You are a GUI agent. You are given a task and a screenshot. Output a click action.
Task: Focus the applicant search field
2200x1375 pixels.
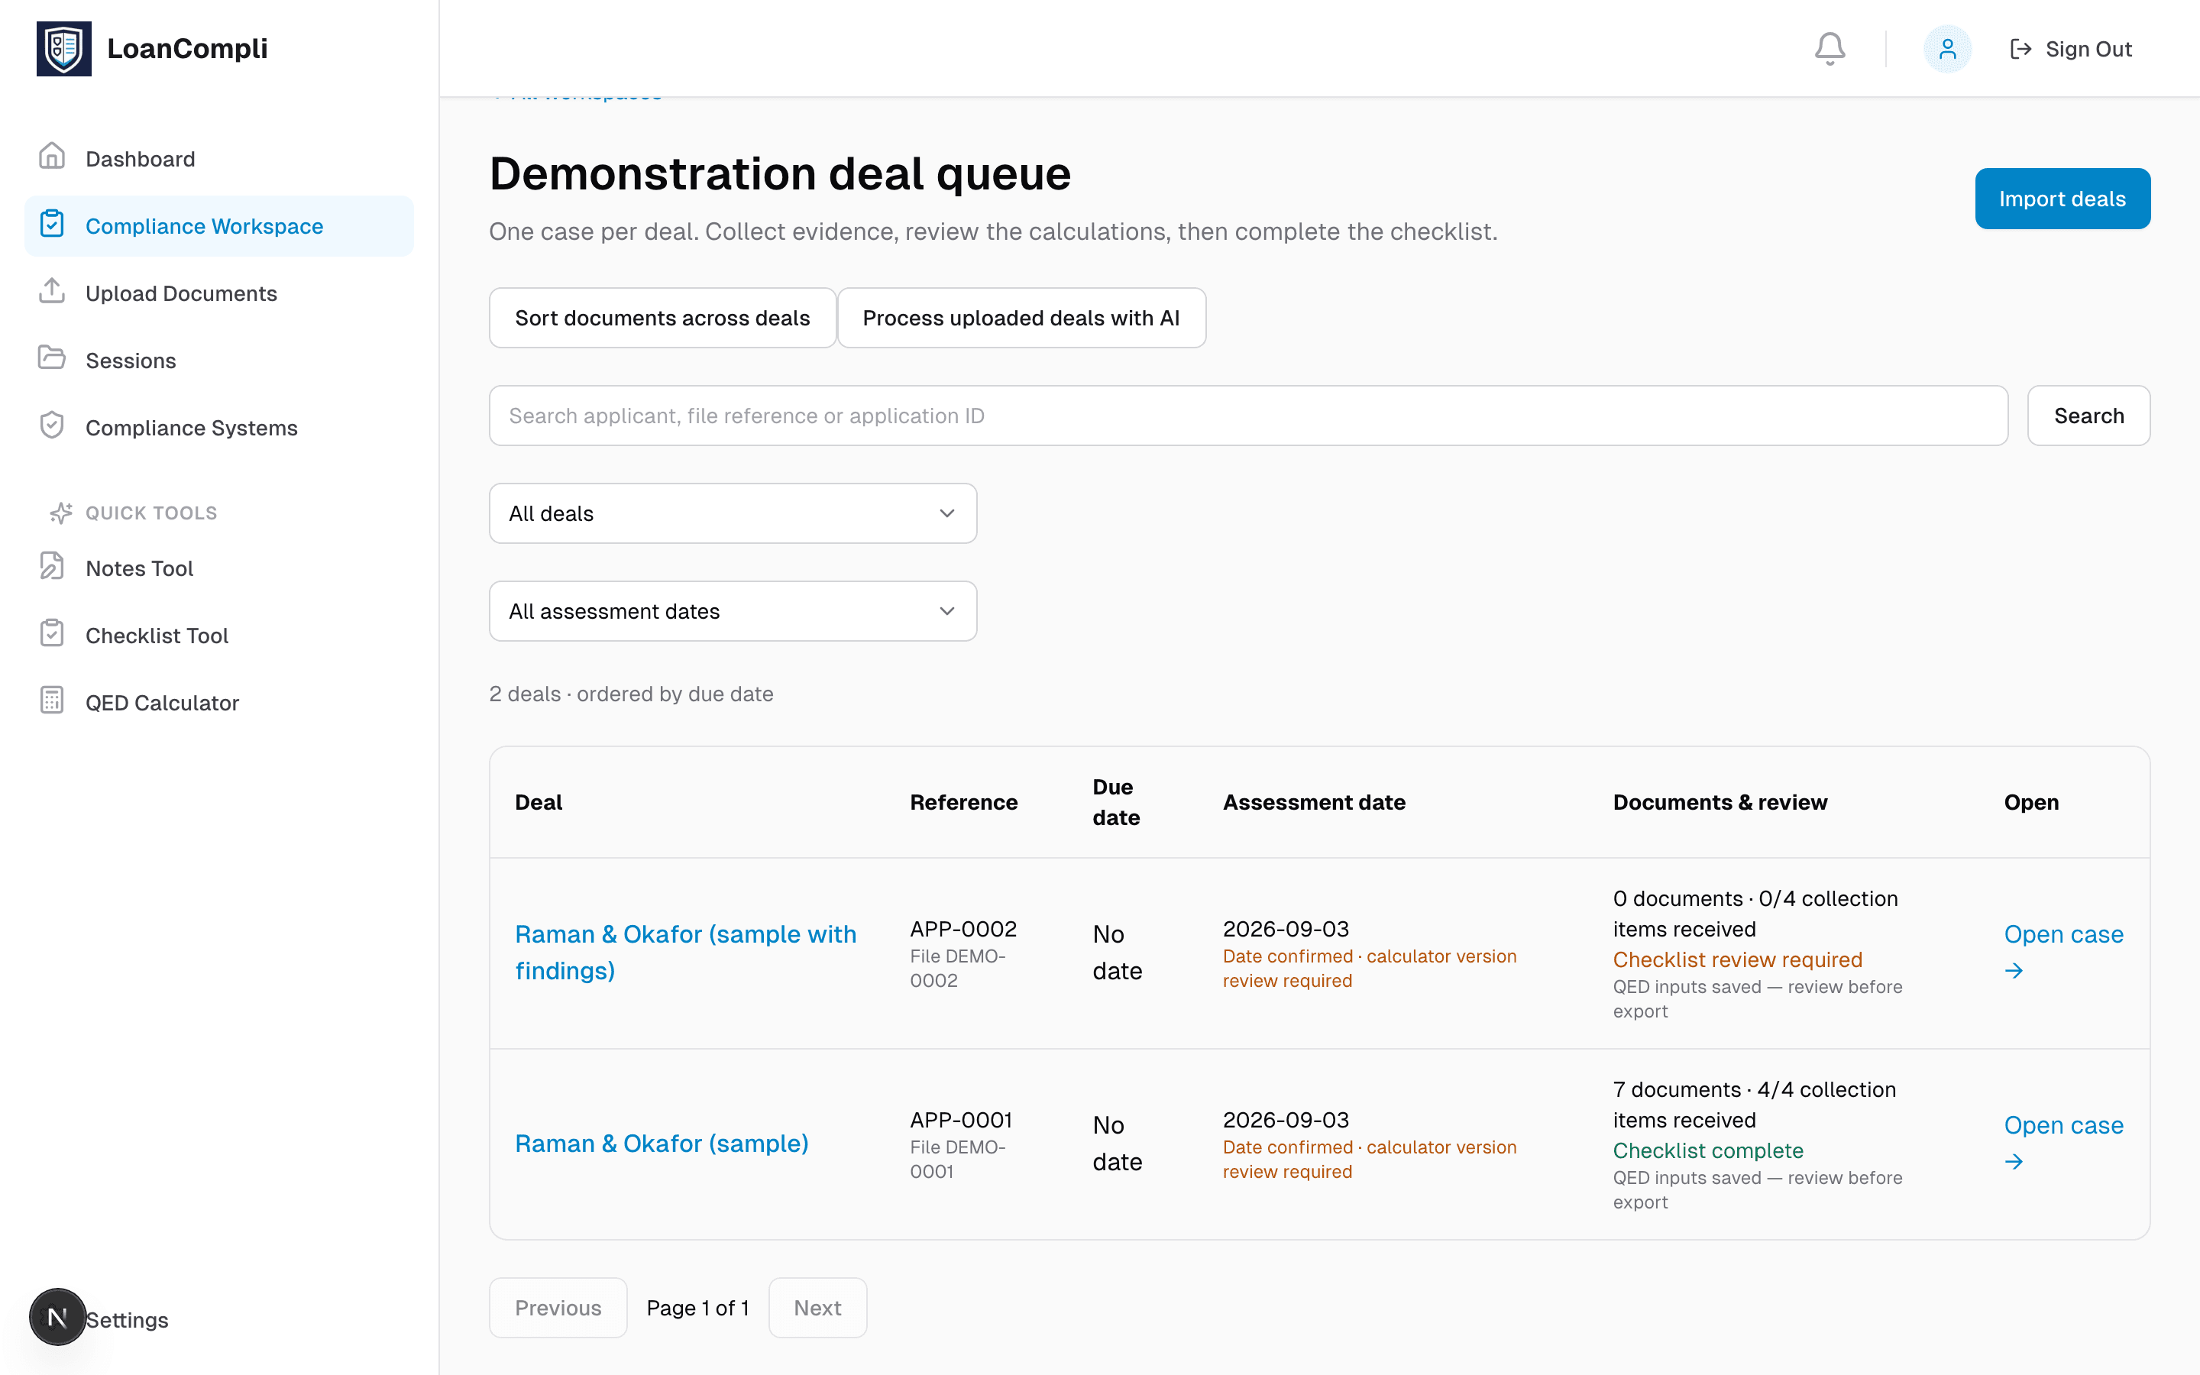[1248, 416]
